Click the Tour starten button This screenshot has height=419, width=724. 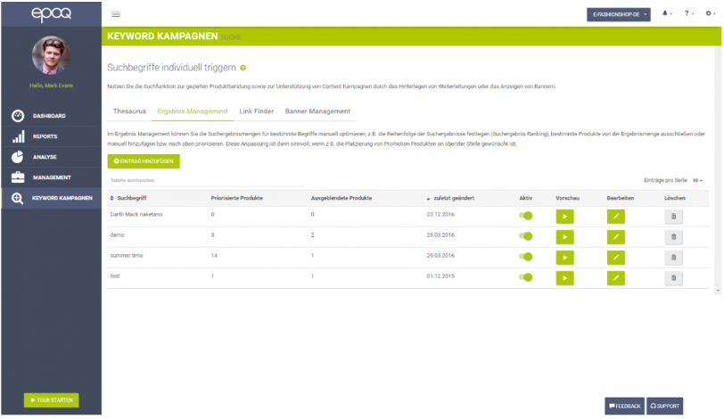point(51,400)
